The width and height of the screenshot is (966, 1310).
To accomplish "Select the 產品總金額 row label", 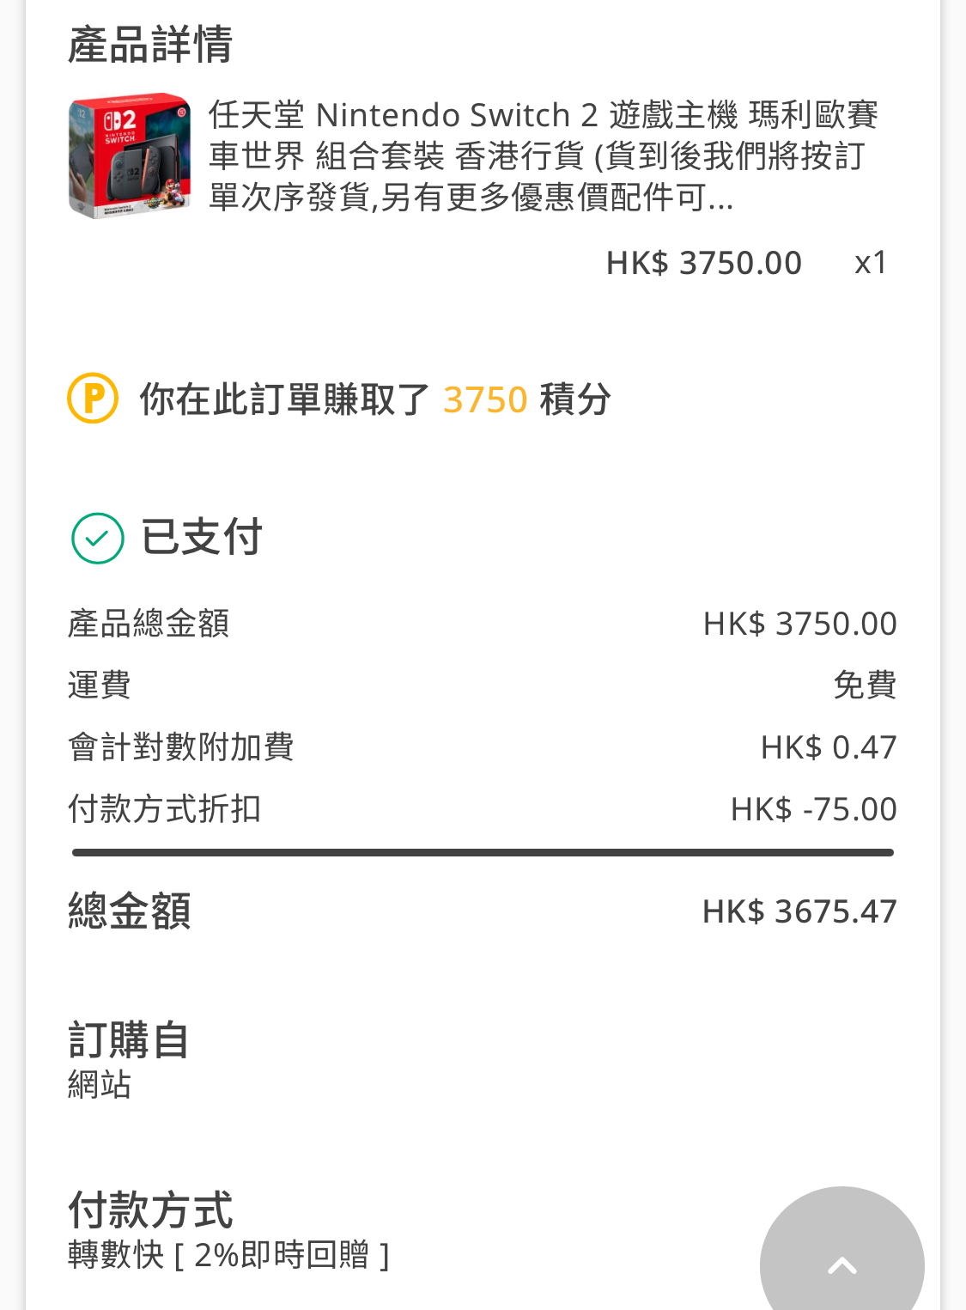I will 149,624.
